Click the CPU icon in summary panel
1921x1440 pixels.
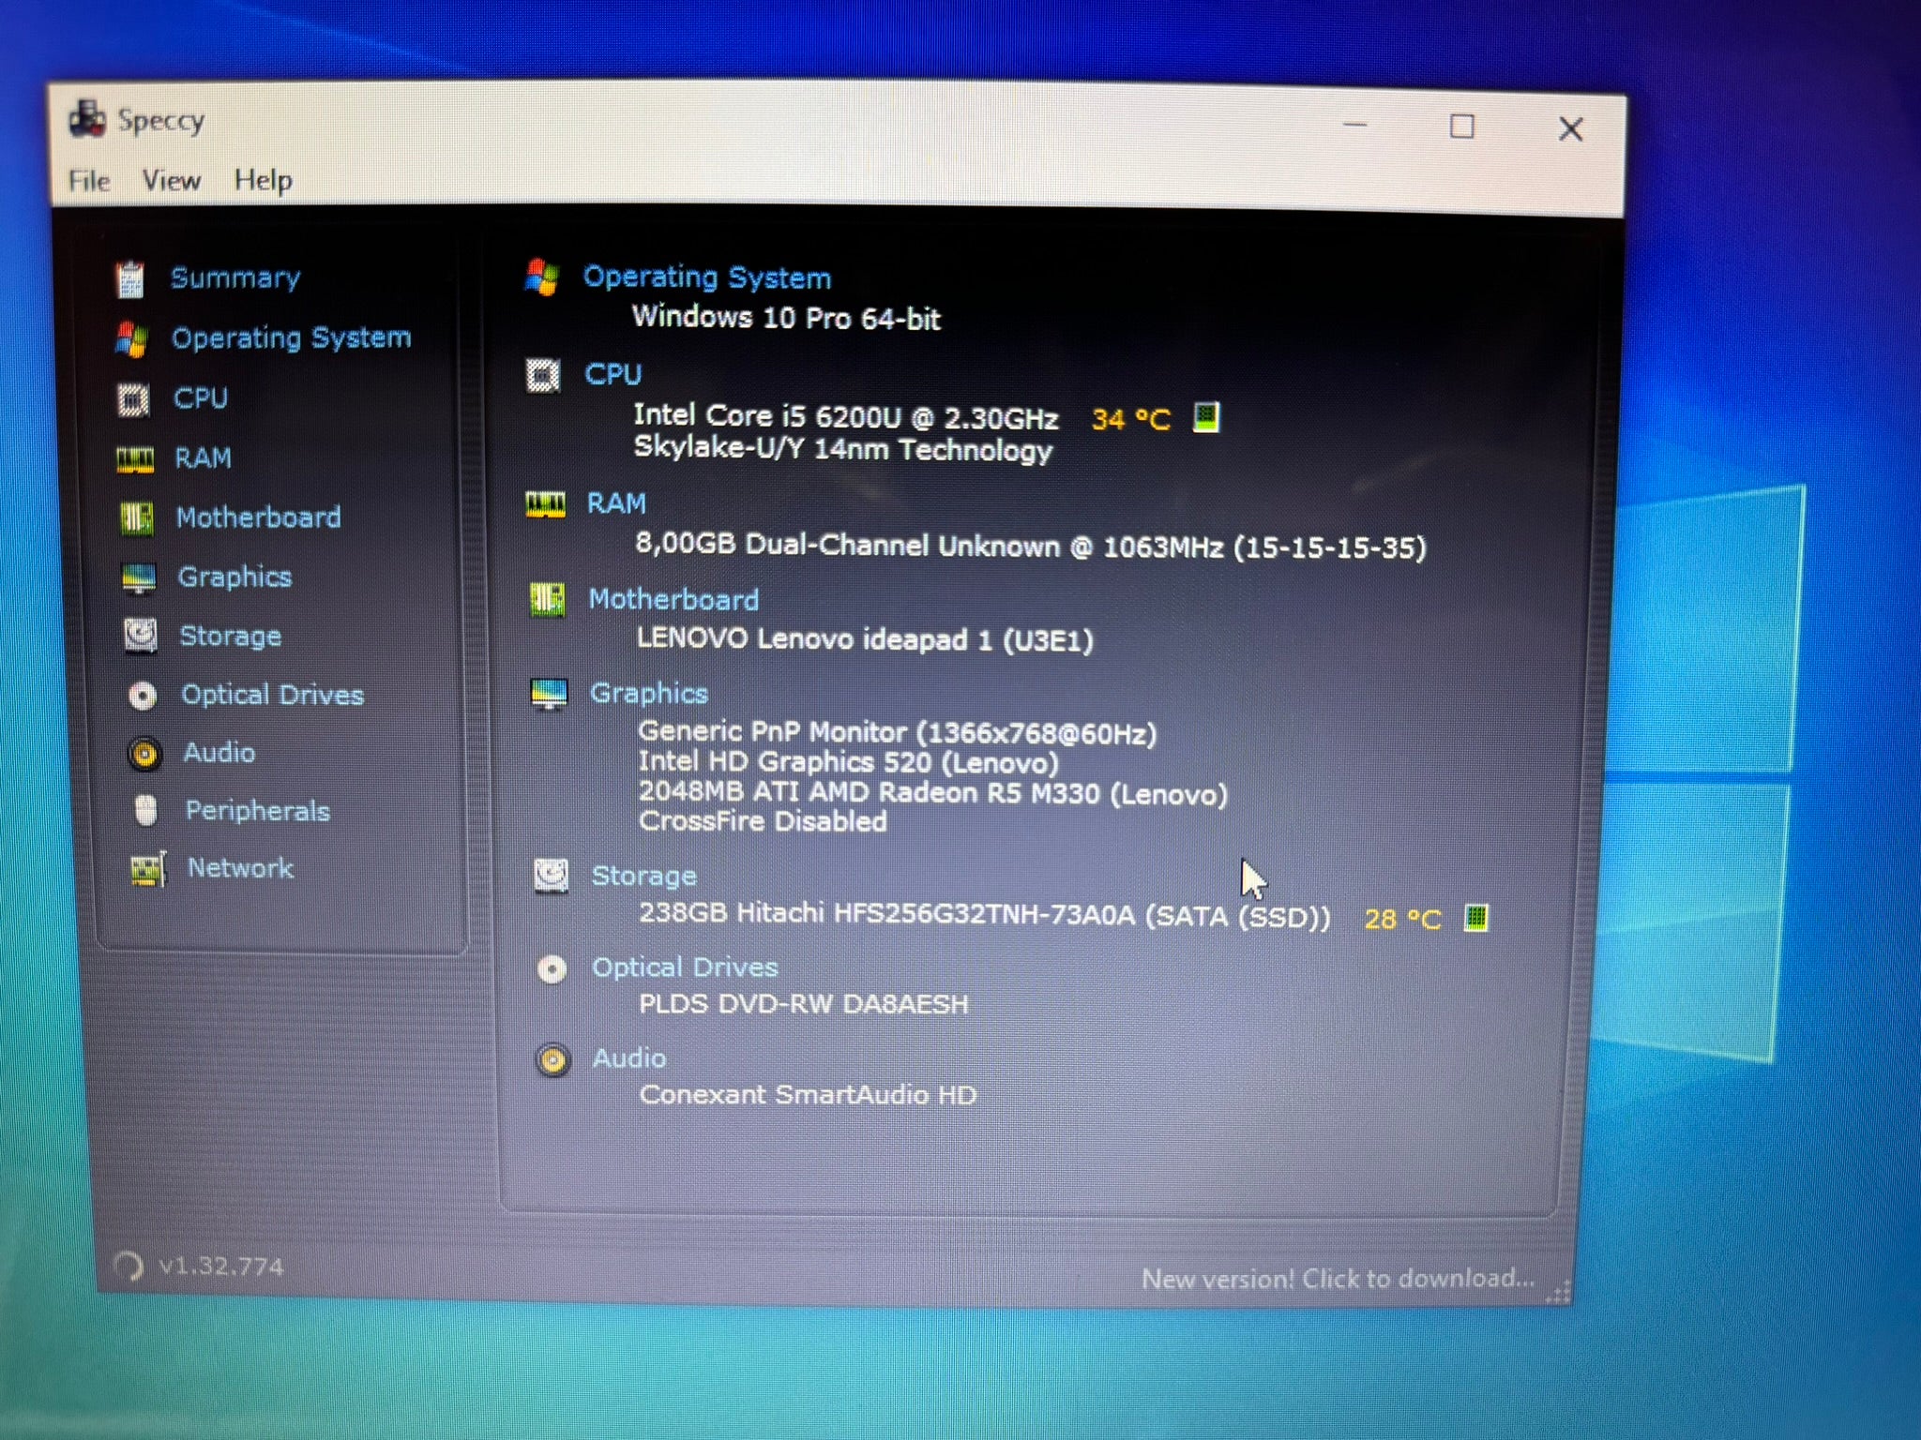543,376
